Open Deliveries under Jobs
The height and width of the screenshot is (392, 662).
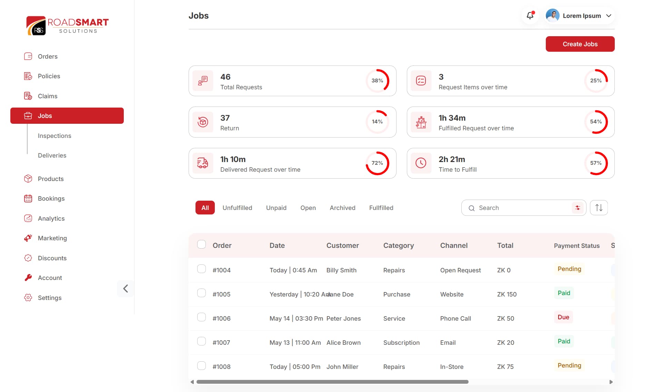[x=52, y=155]
